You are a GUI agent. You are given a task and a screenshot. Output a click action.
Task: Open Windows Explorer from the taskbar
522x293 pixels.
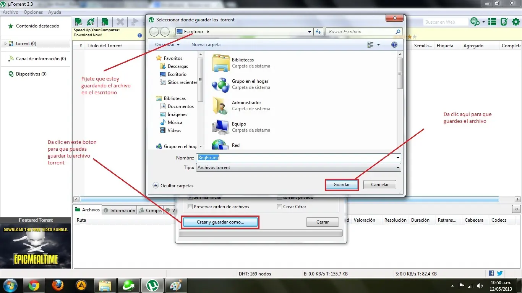point(105,285)
